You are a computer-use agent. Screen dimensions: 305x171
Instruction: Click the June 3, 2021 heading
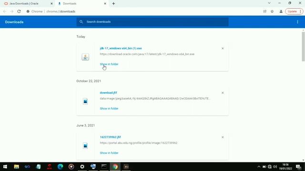coord(86,125)
